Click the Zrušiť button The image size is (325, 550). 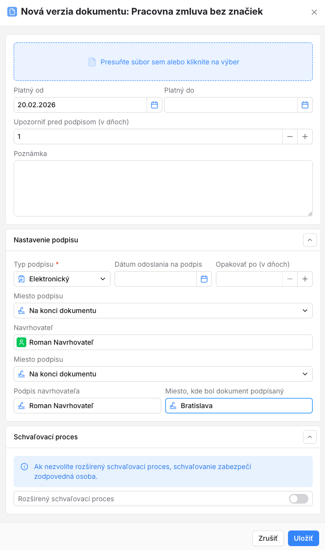[x=268, y=538]
